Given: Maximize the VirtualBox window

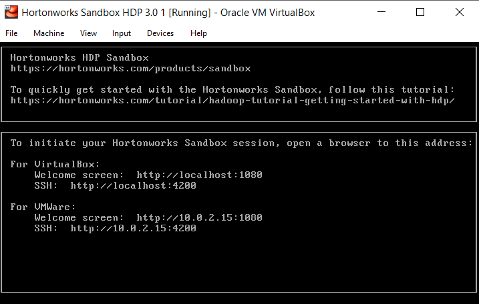Looking at the screenshot, I should [x=420, y=12].
